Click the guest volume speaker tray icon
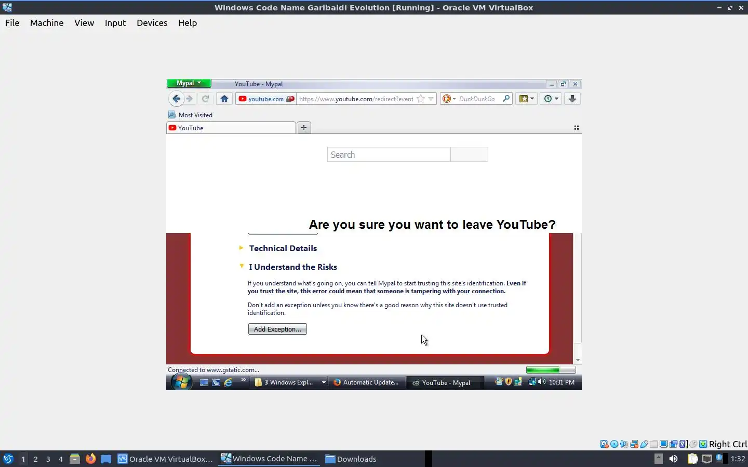 542,382
